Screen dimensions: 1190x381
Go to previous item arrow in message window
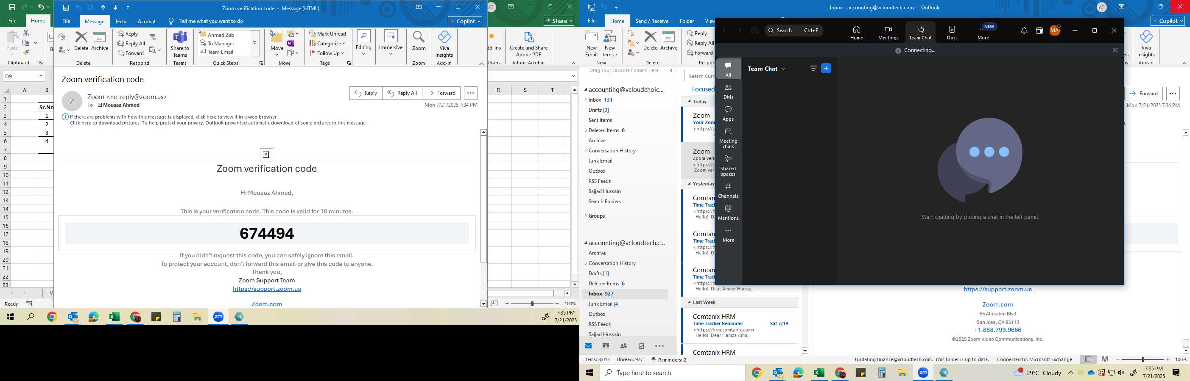[103, 7]
